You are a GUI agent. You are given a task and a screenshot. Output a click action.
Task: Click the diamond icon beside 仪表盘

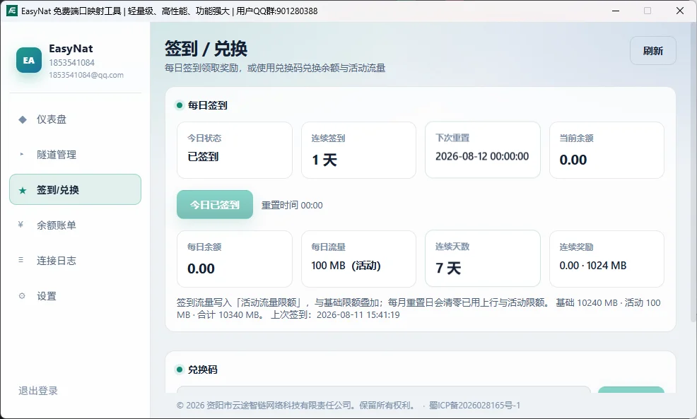pos(22,119)
